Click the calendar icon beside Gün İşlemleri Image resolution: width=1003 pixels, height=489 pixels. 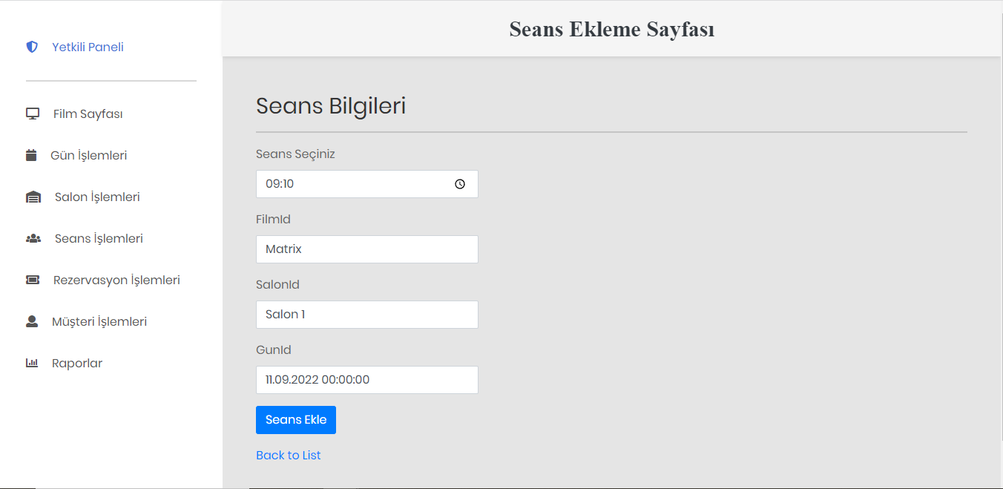pyautogui.click(x=30, y=154)
